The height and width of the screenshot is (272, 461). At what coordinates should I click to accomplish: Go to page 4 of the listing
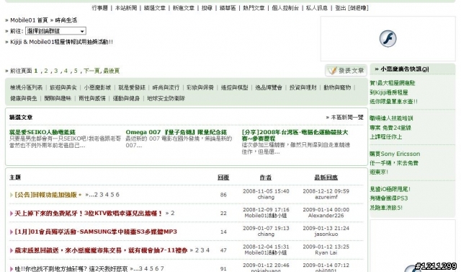tap(66, 71)
